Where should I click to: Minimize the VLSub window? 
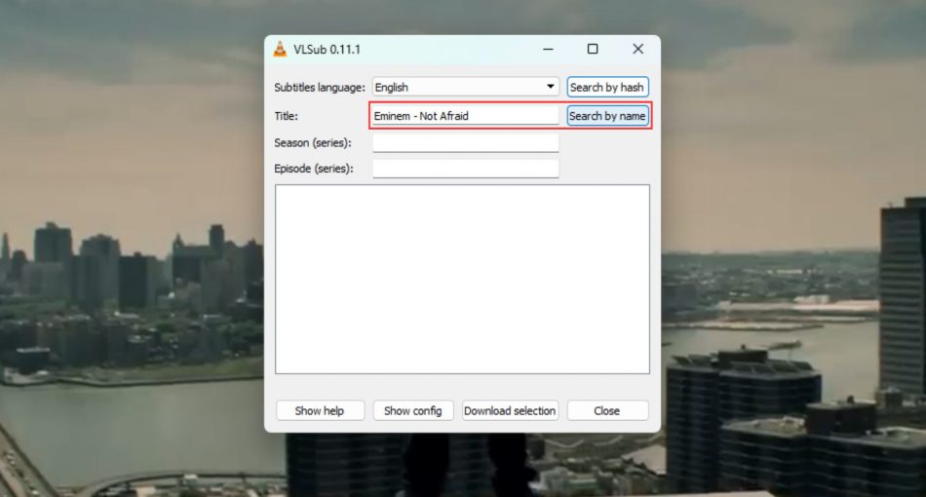(x=548, y=49)
